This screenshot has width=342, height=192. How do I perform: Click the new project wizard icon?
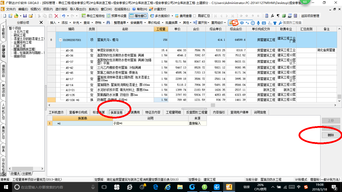coord(10,16)
